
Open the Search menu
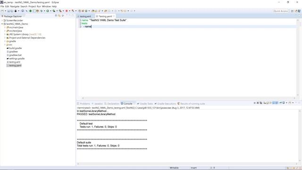coord(24,6)
